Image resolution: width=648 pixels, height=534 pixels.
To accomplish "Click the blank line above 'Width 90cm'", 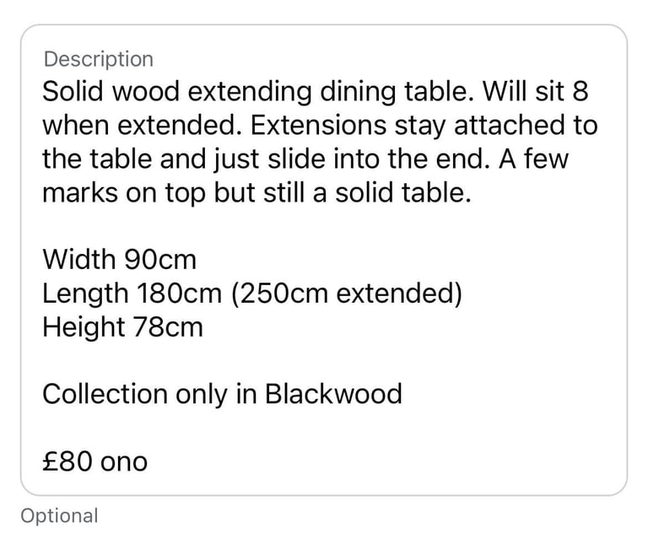I will [x=324, y=226].
